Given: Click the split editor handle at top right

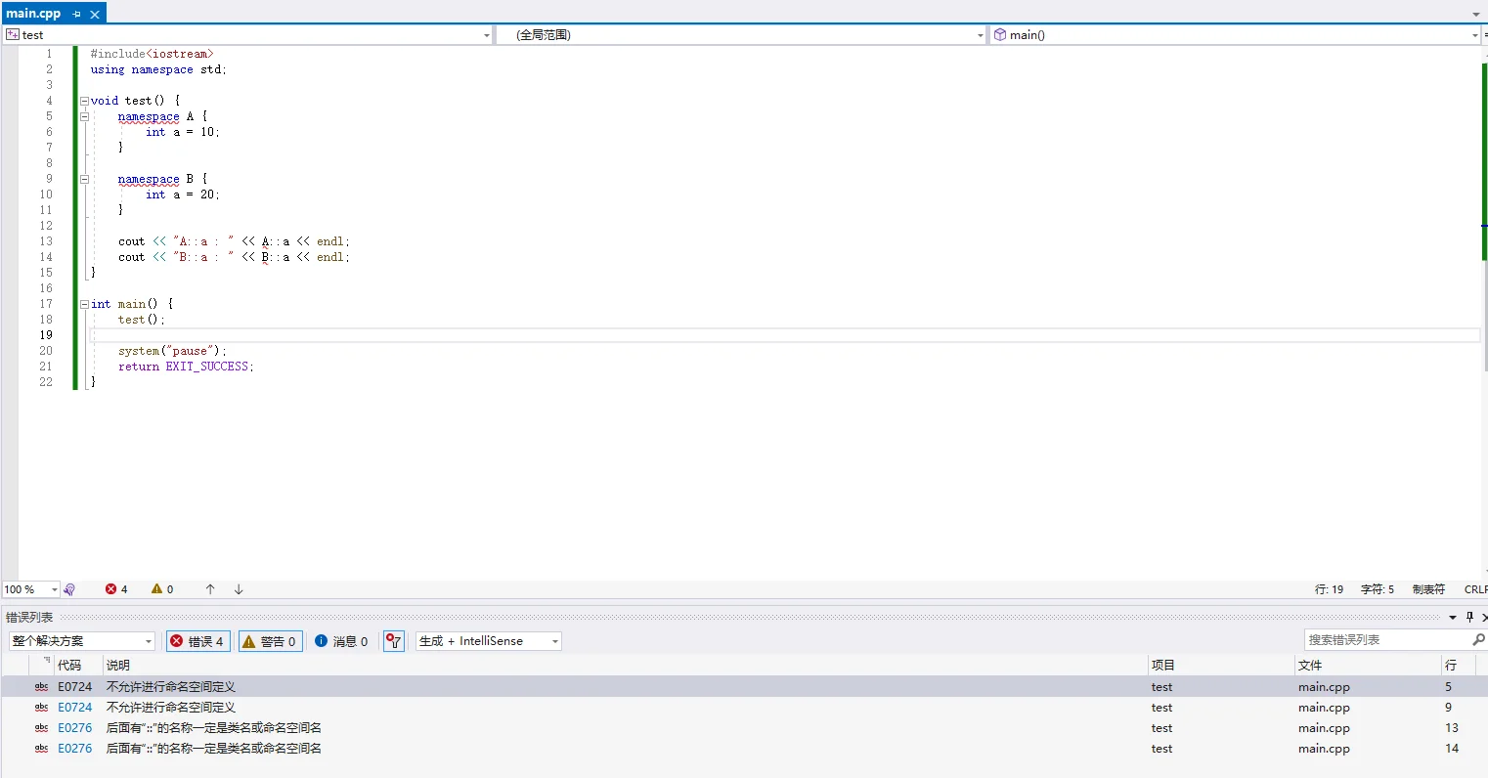Looking at the screenshot, I should click(1484, 35).
